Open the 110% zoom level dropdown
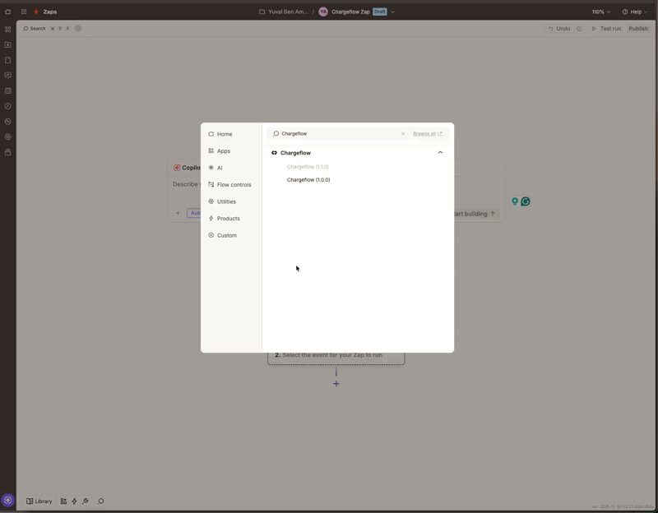The image size is (658, 513). coord(601,12)
